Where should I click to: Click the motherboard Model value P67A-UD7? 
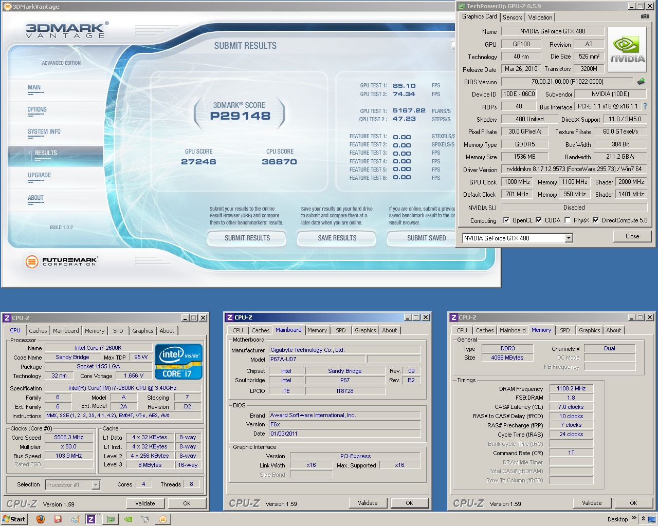[317, 359]
